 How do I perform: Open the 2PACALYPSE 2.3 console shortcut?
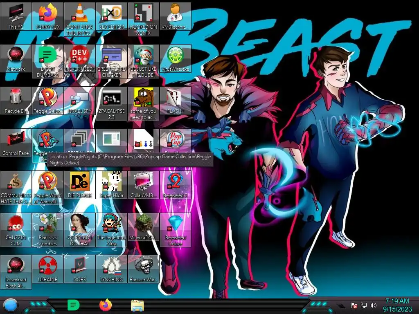tap(111, 103)
